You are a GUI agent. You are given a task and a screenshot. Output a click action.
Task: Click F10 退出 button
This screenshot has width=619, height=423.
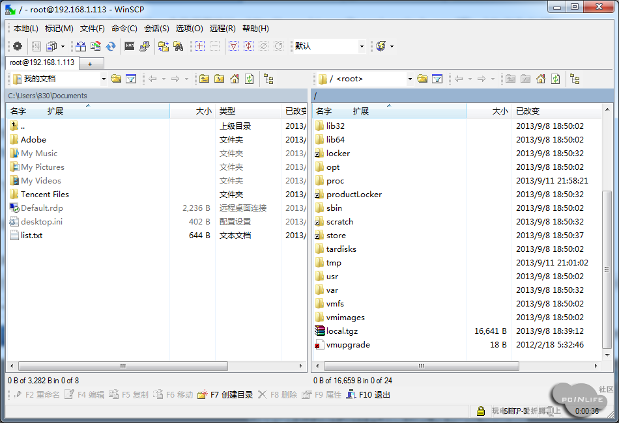(x=368, y=394)
